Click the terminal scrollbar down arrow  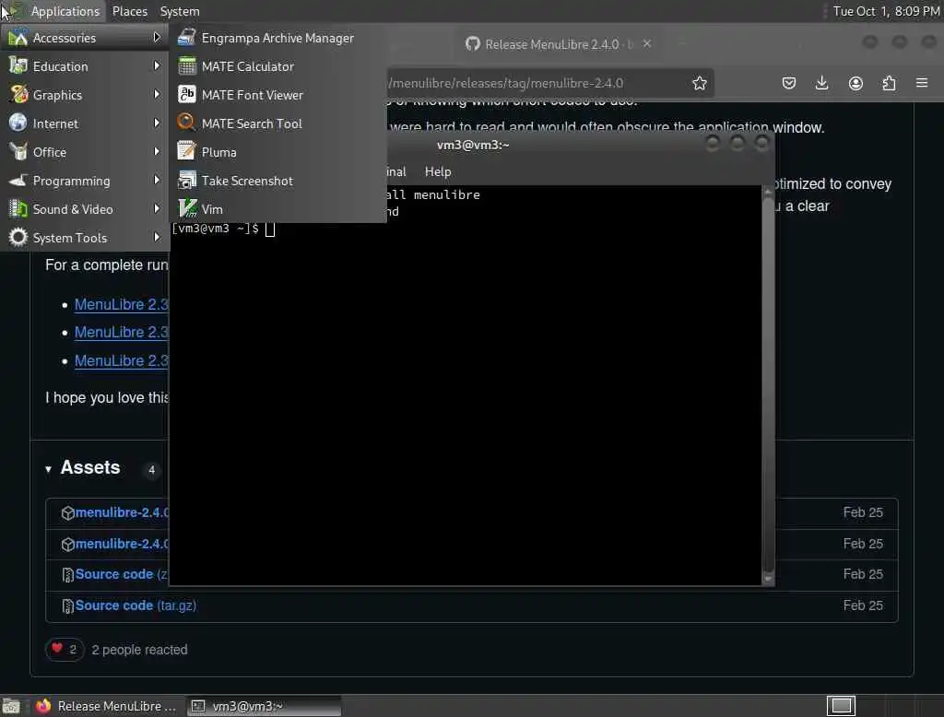click(768, 579)
